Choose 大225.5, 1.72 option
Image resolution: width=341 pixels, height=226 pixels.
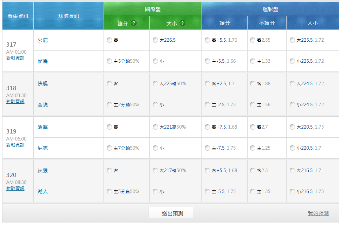pyautogui.click(x=292, y=40)
